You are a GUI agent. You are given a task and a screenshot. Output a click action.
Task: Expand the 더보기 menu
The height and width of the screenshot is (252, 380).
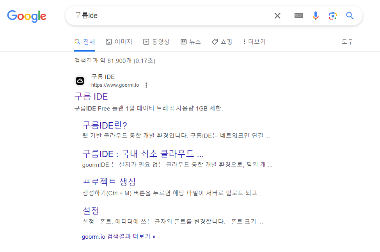click(254, 42)
